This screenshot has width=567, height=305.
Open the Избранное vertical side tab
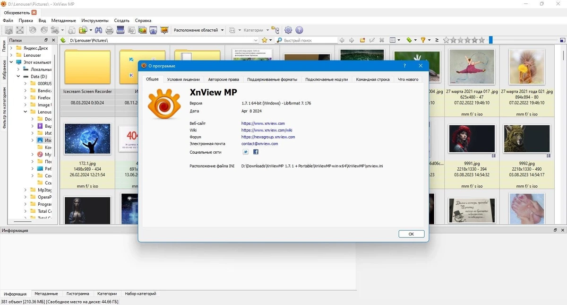point(4,69)
